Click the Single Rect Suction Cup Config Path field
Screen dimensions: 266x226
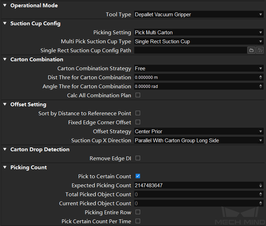click(x=191, y=51)
